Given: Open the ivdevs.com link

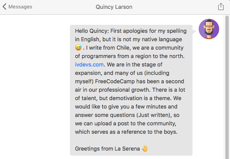Looking at the screenshot, I should (89, 64).
